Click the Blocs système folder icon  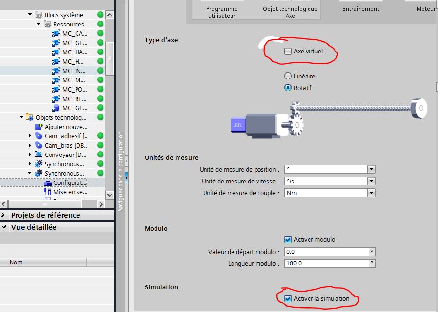[x=39, y=15]
